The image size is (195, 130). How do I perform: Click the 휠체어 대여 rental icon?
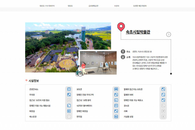point(163,95)
